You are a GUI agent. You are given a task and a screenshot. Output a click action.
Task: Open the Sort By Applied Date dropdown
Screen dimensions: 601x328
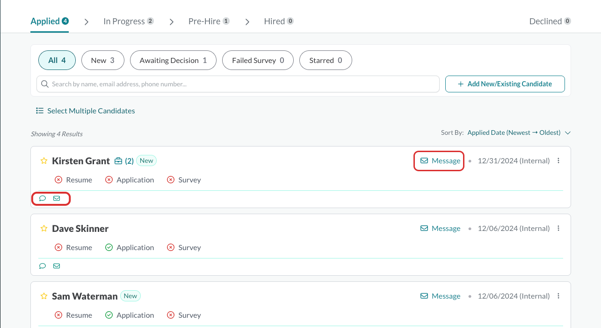click(519, 133)
